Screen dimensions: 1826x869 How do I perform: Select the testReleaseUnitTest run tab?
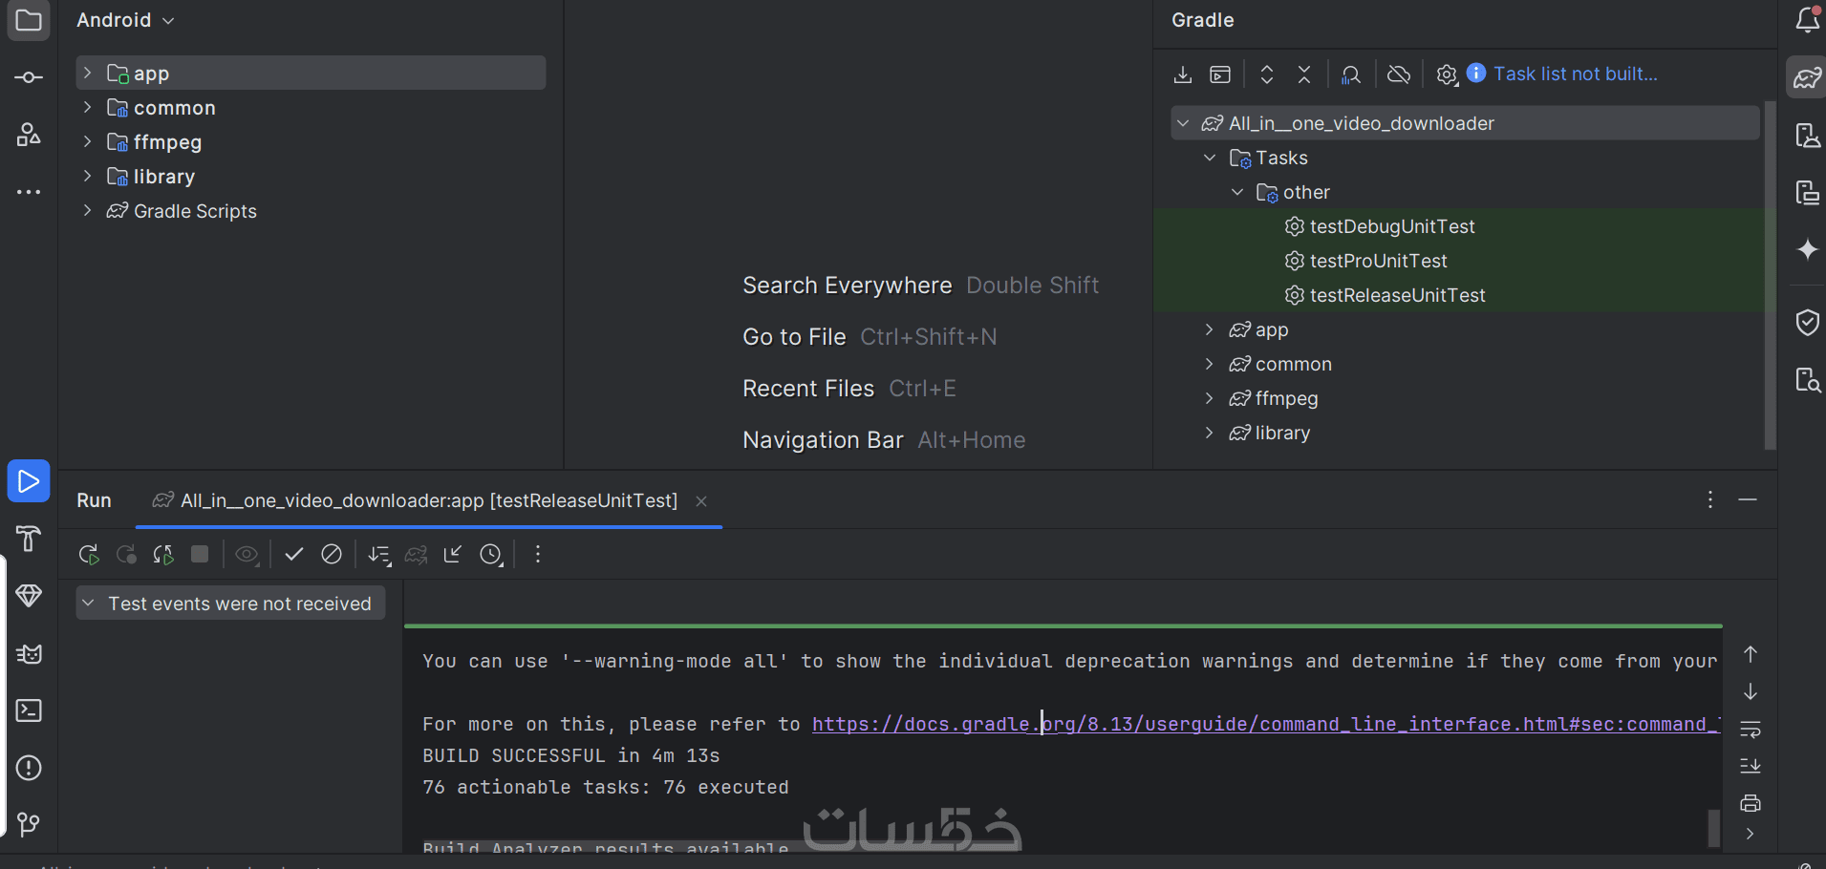pyautogui.click(x=428, y=501)
